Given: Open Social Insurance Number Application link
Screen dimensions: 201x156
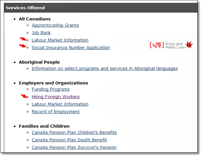Looking at the screenshot, I should point(71,47).
